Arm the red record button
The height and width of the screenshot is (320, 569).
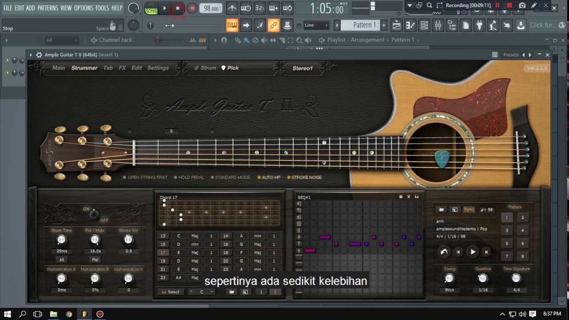[x=192, y=8]
